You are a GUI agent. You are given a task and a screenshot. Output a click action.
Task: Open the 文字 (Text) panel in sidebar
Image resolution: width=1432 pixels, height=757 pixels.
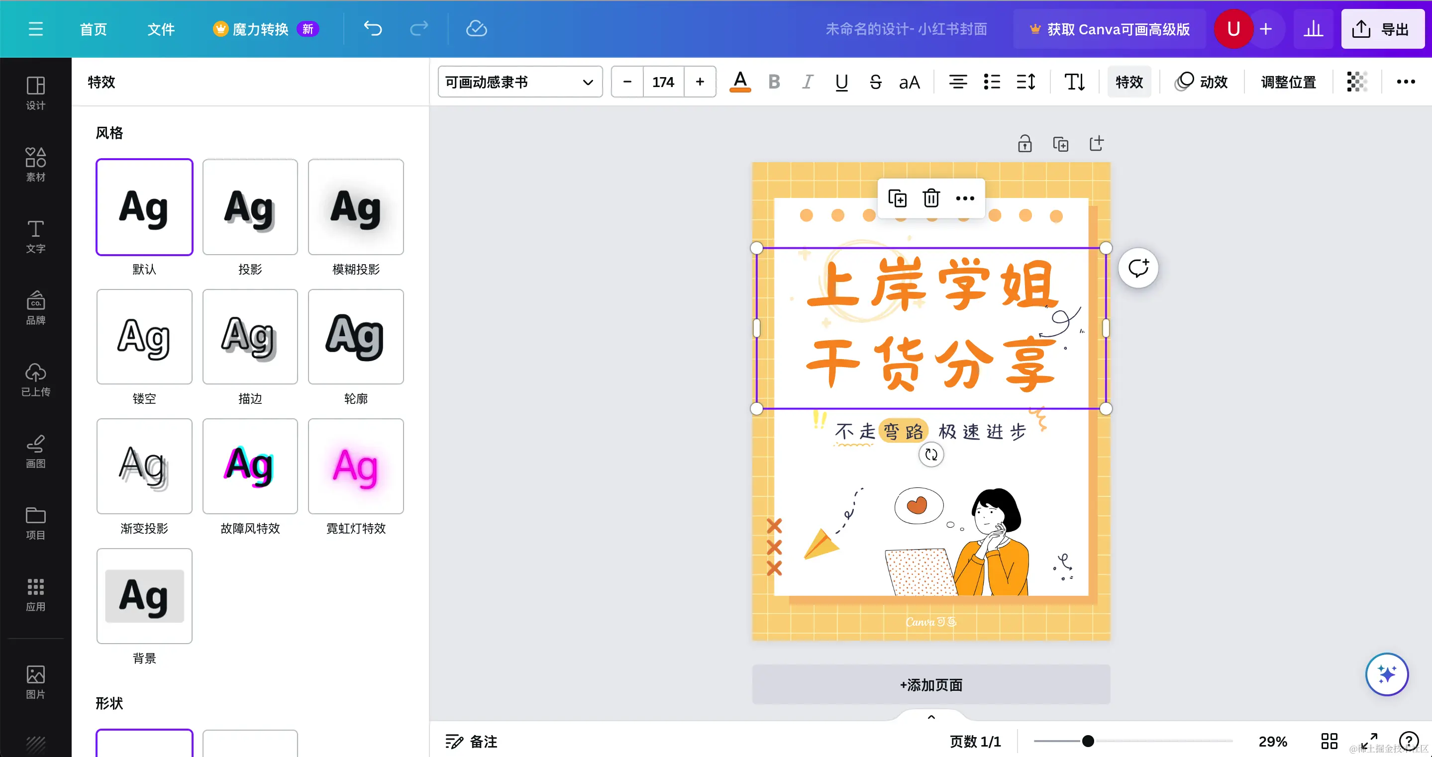point(35,236)
